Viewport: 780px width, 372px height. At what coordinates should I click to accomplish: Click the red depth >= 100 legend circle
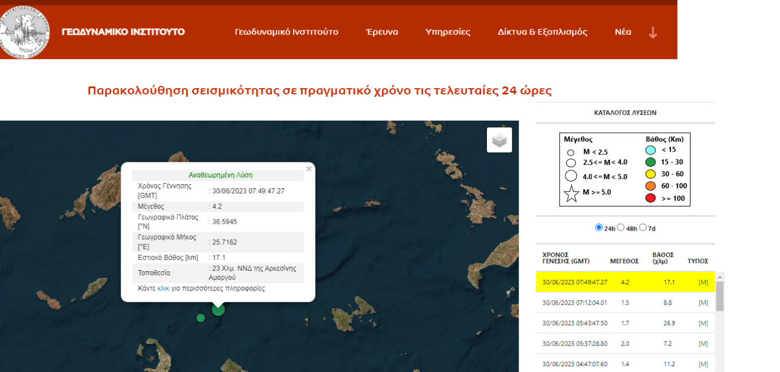coord(650,198)
